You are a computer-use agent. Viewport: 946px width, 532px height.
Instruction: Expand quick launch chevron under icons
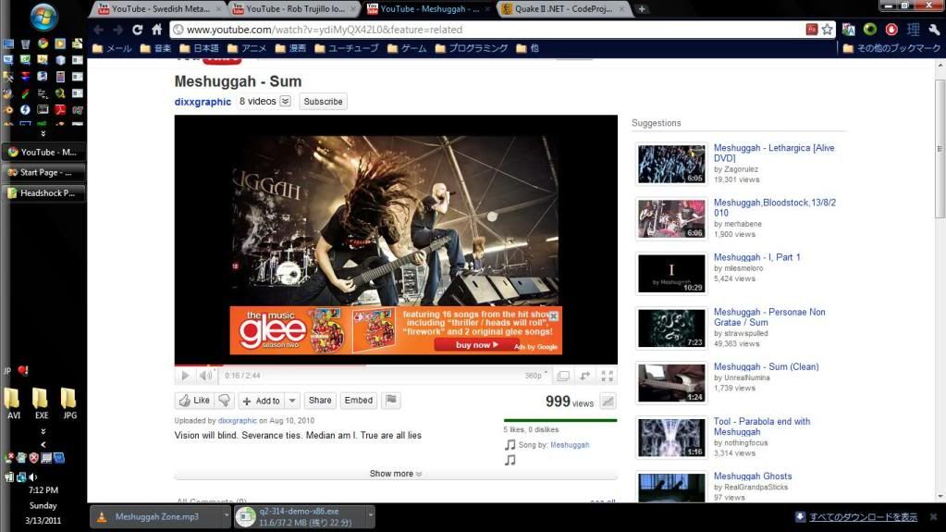point(43,133)
